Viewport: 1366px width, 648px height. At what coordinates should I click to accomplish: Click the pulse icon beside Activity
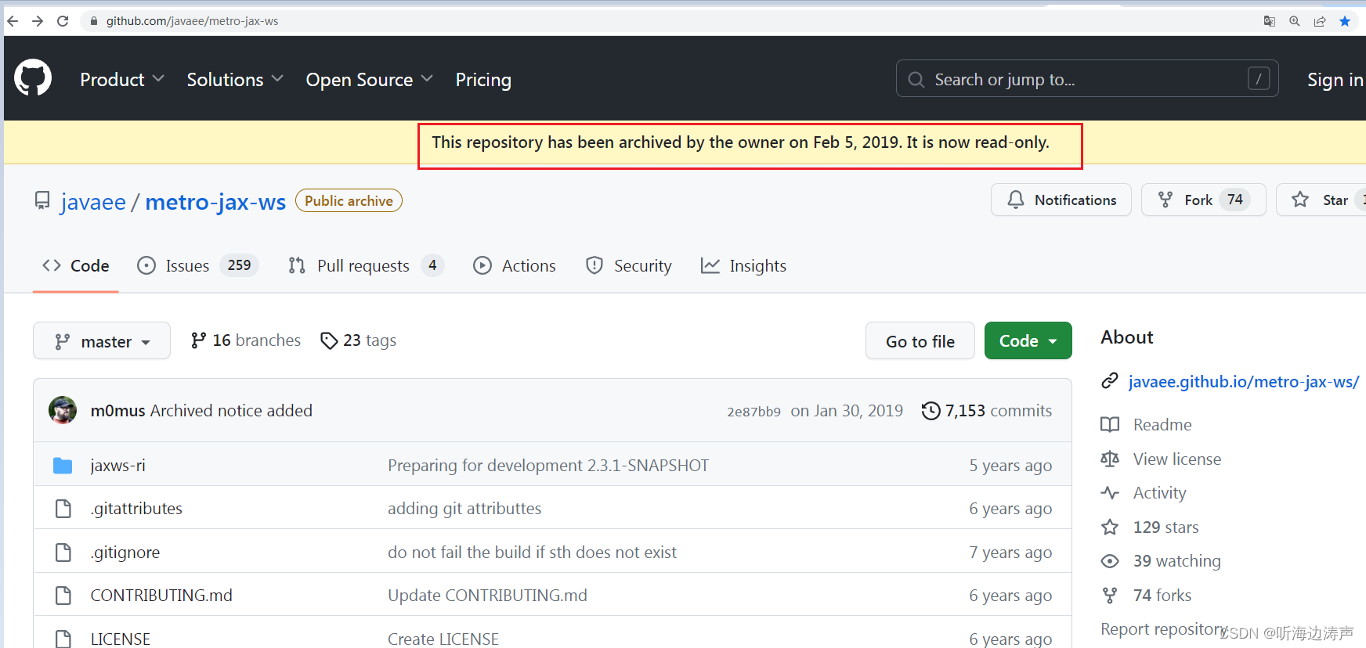pyautogui.click(x=1110, y=493)
